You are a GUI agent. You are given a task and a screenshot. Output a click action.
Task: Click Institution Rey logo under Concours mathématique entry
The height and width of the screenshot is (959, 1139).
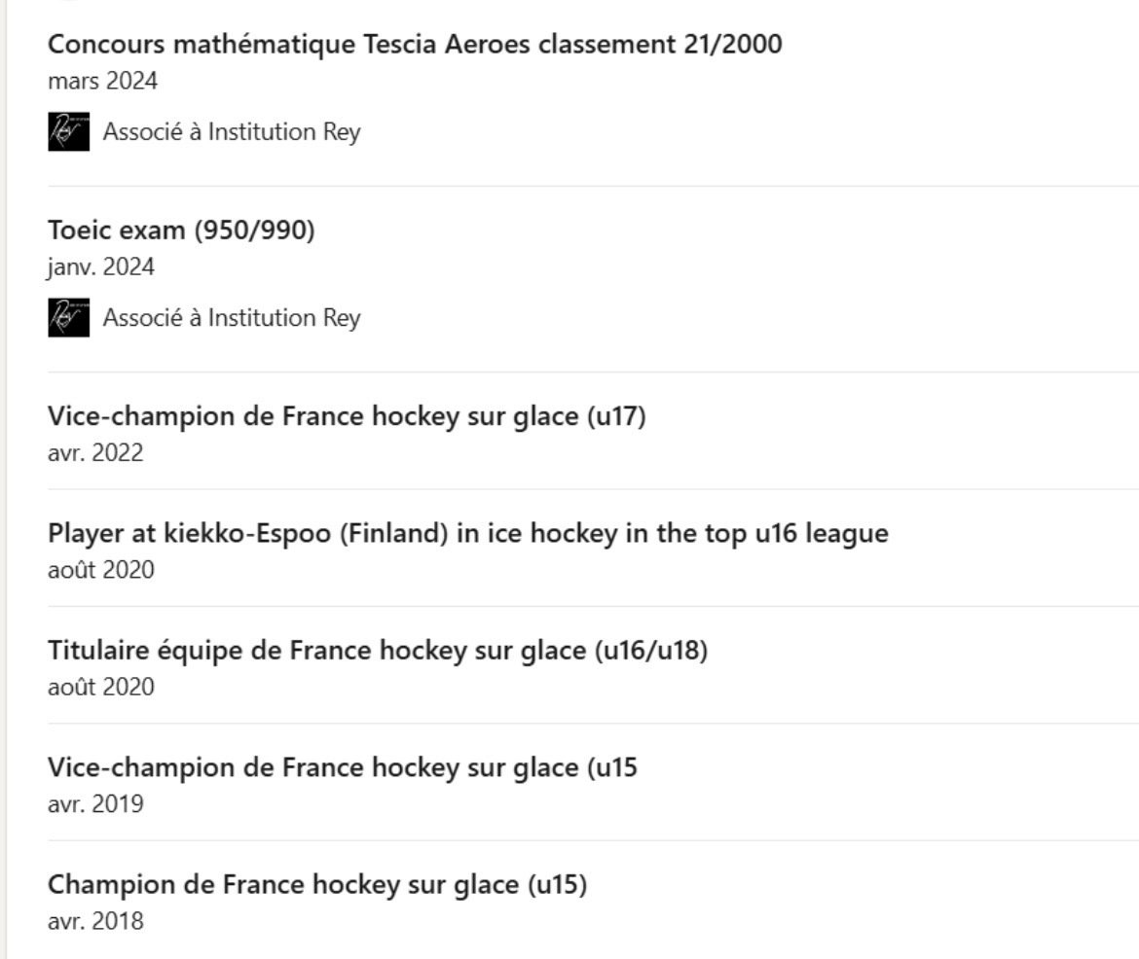[68, 131]
